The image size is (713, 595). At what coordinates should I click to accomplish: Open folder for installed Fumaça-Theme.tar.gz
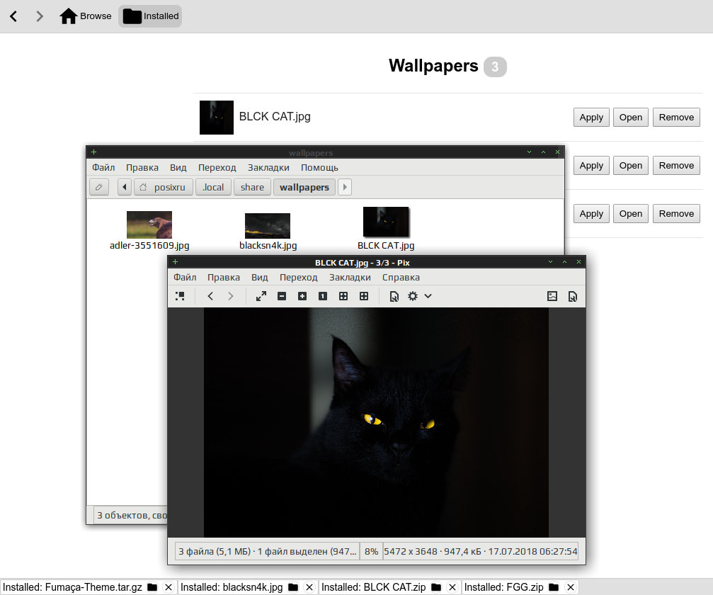pos(152,587)
